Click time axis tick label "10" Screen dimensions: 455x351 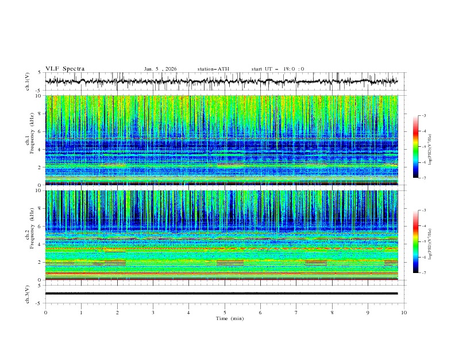click(404, 313)
